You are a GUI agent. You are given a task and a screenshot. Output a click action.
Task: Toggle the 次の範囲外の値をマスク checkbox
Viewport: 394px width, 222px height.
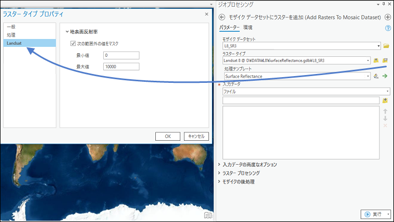click(73, 44)
